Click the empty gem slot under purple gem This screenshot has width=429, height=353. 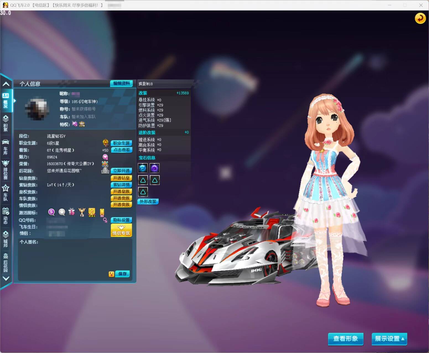[155, 180]
